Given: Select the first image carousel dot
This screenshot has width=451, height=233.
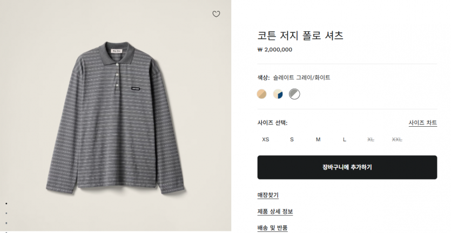Looking at the screenshot, I should click(x=6, y=203).
